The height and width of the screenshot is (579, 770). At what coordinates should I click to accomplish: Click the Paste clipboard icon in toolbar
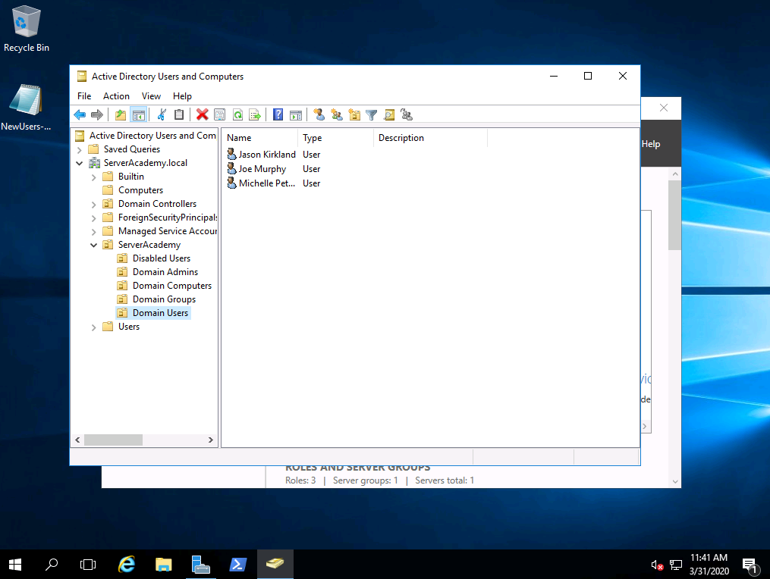coord(179,115)
